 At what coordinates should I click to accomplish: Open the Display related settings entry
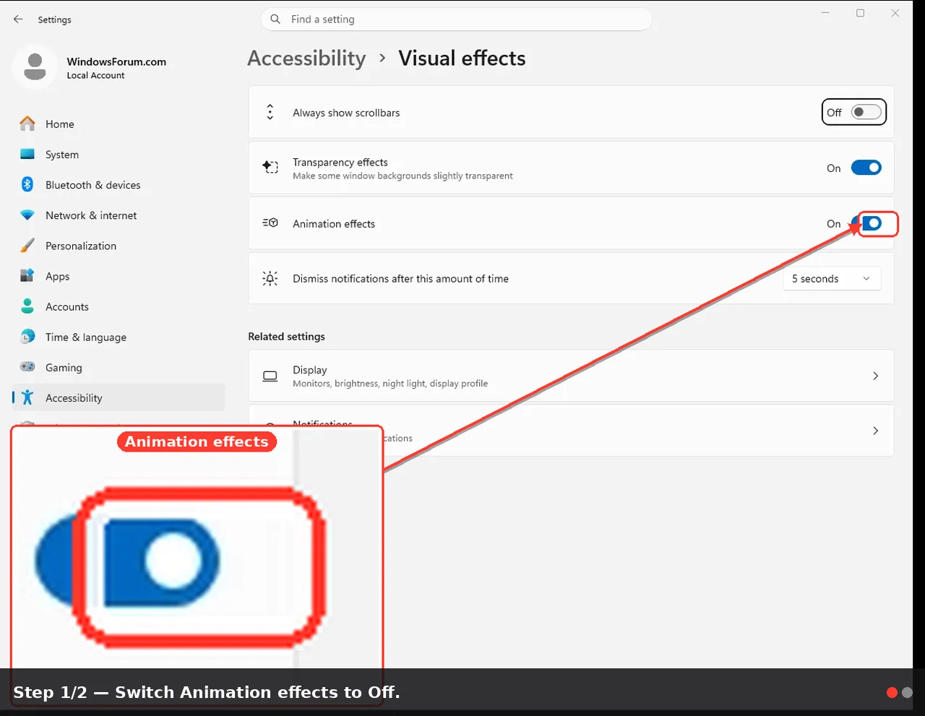pyautogui.click(x=571, y=376)
